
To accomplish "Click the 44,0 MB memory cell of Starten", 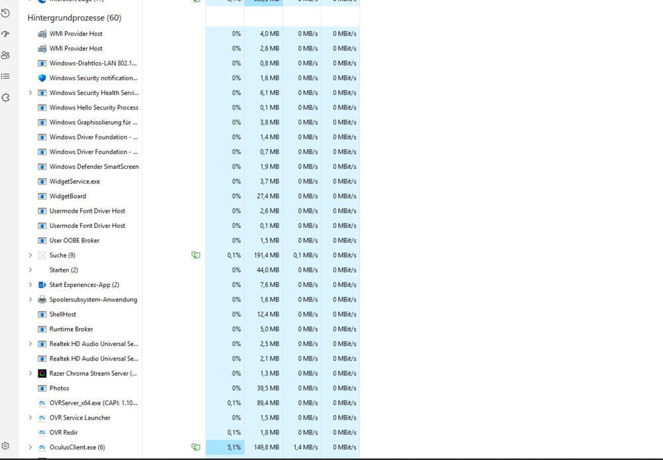I will 263,270.
